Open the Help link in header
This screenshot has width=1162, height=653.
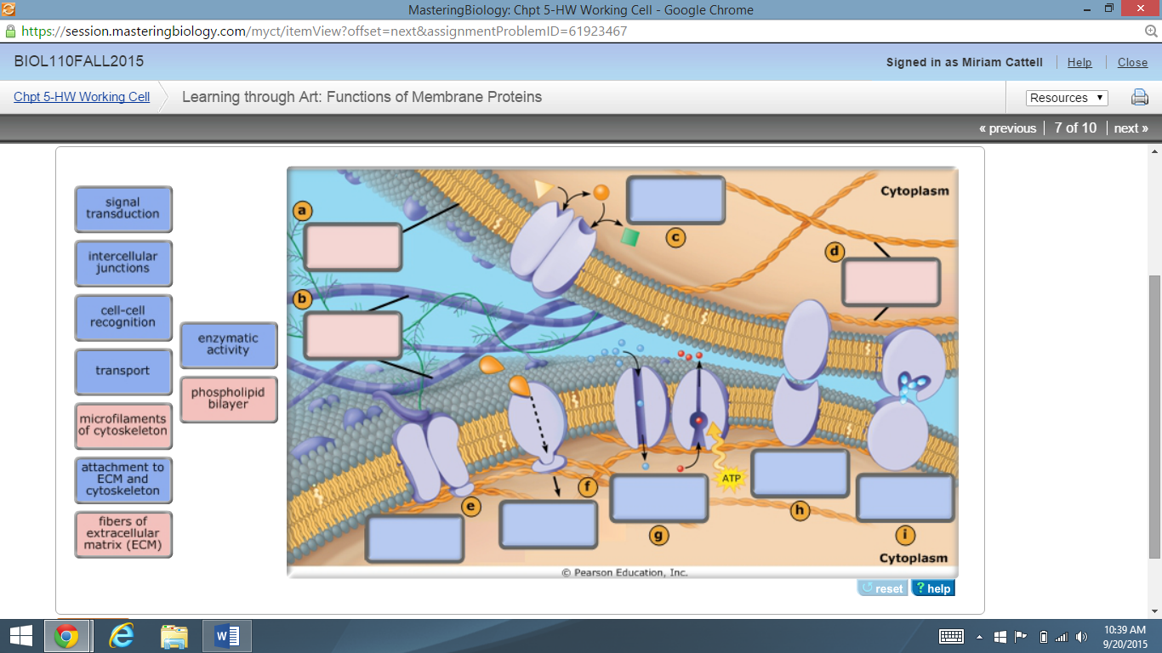(1079, 62)
